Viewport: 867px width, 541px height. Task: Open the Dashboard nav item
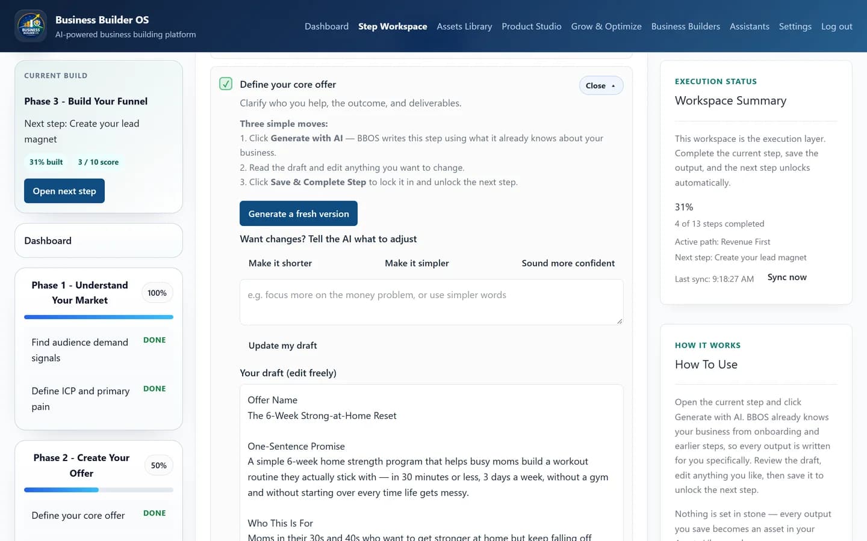point(326,26)
